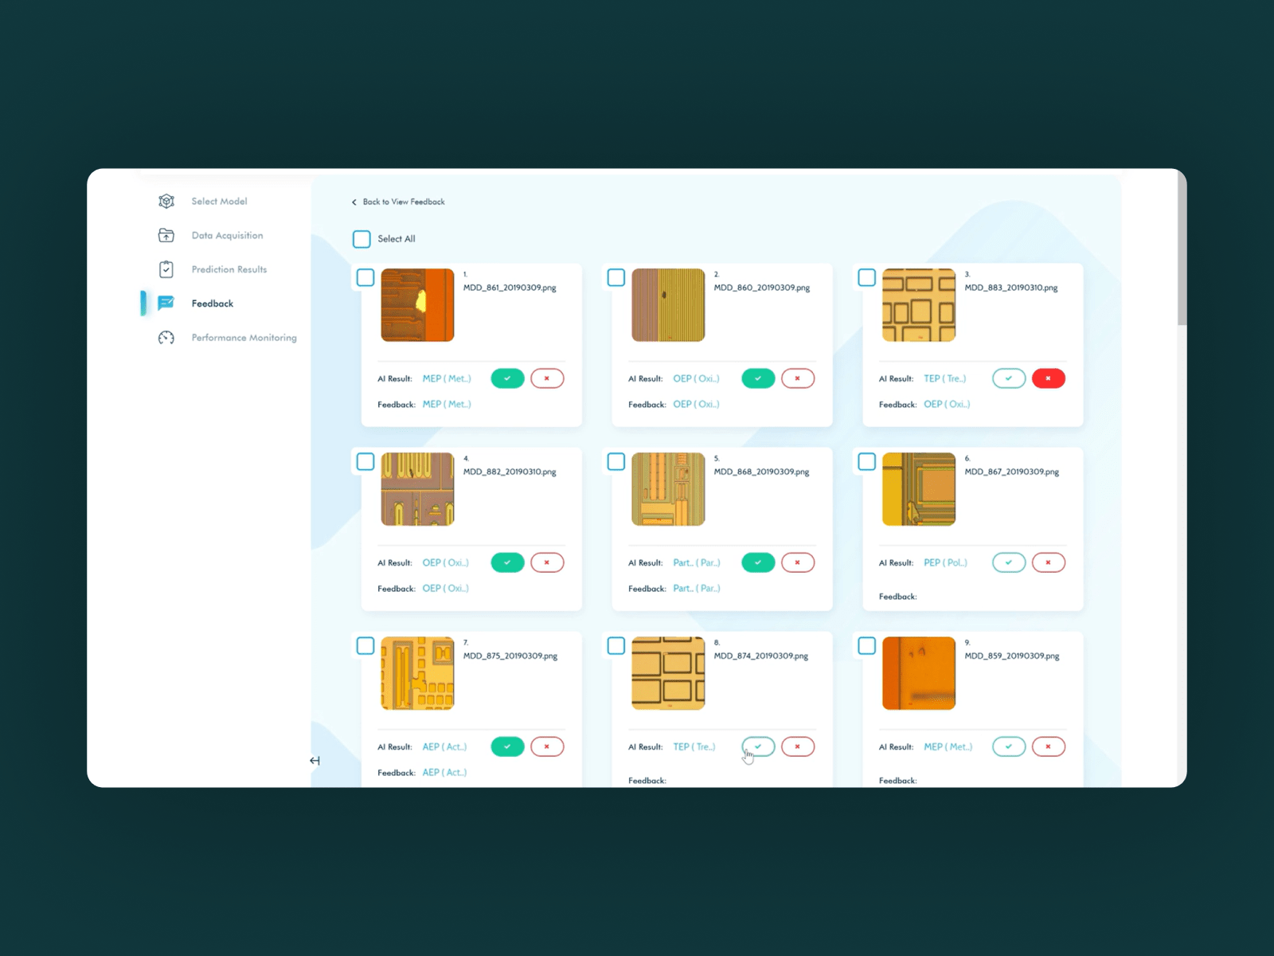
Task: Open Performance Monitoring menu item
Action: (244, 338)
